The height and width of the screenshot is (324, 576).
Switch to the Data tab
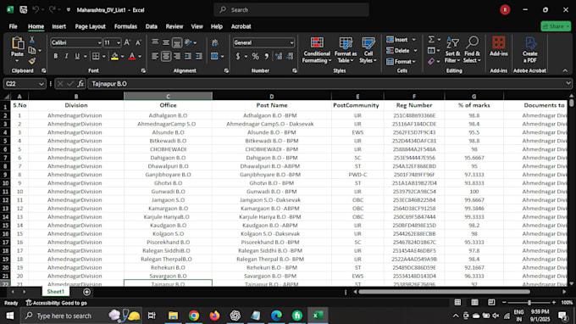(x=151, y=26)
